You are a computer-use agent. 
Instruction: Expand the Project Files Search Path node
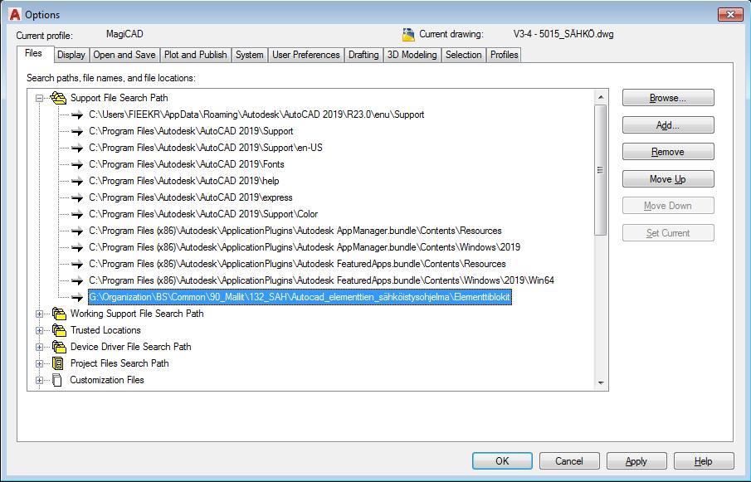(x=39, y=363)
